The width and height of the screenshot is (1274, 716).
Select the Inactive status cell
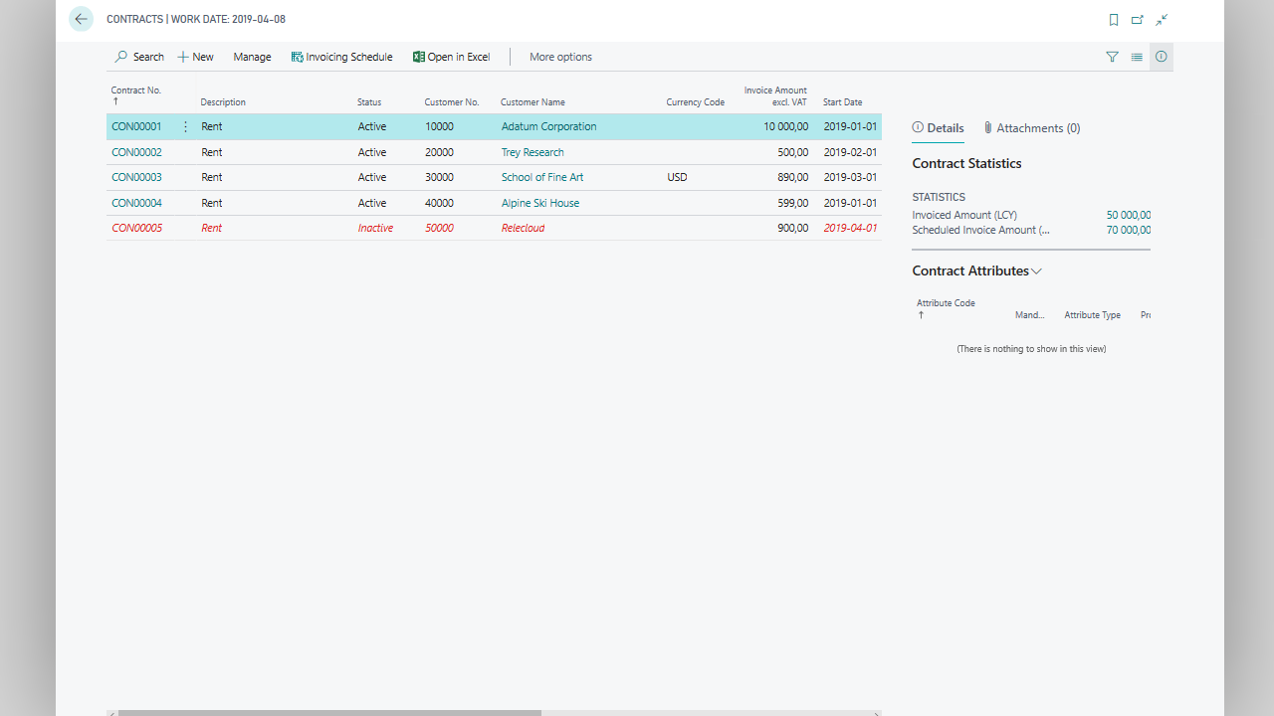(375, 228)
